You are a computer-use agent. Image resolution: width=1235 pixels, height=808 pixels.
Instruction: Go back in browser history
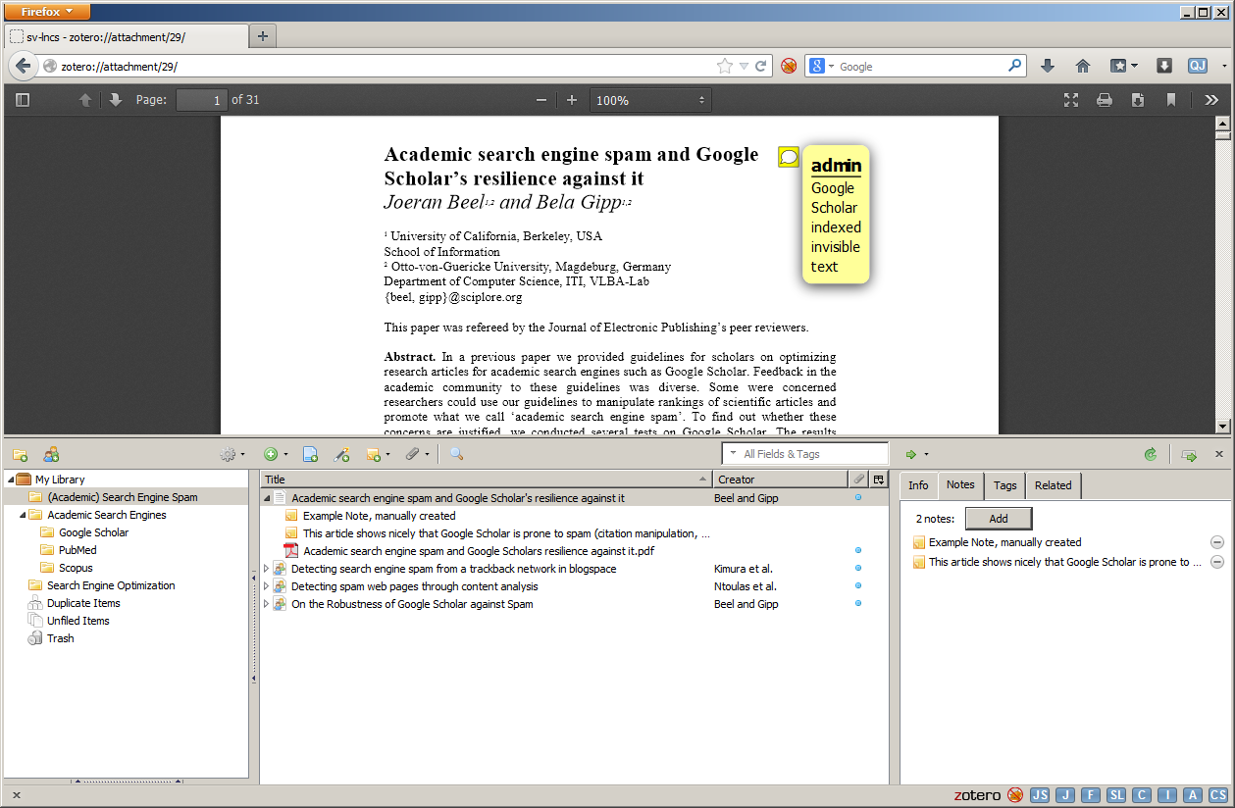(x=23, y=66)
